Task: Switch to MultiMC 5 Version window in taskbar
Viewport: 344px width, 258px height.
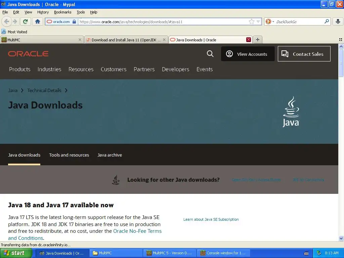Action: (170, 253)
